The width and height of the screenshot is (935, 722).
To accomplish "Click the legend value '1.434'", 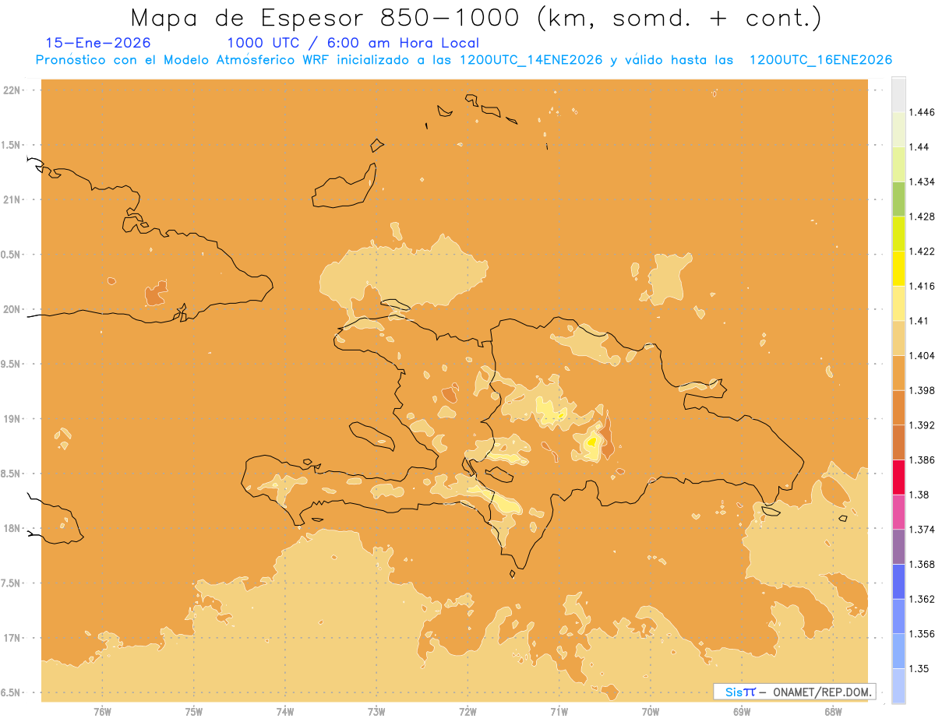I will coord(922,181).
